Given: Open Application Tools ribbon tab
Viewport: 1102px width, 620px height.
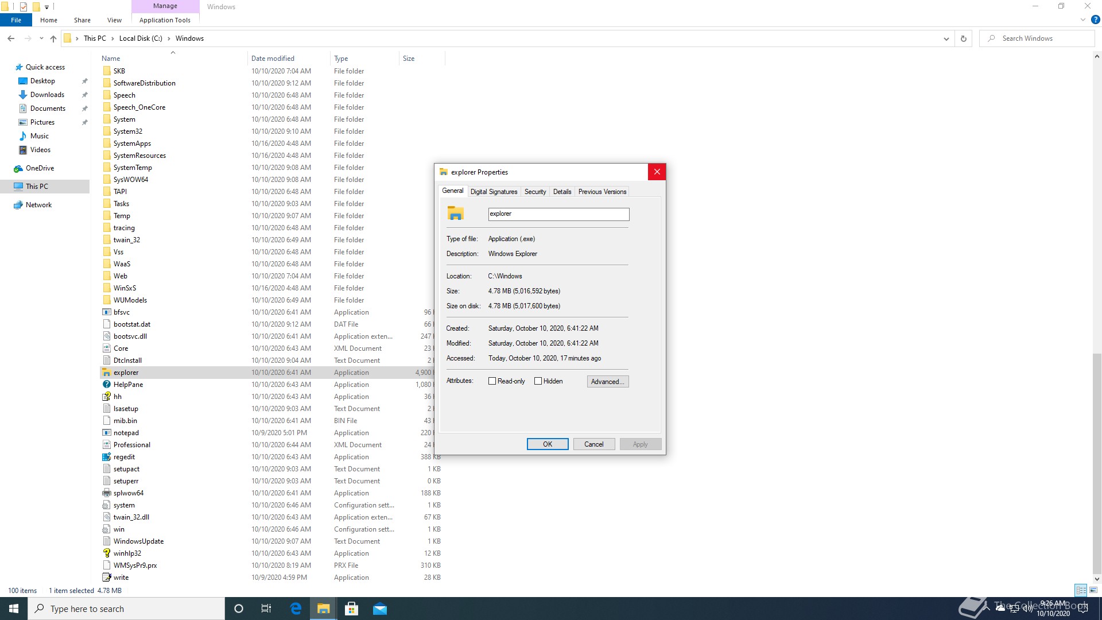Looking at the screenshot, I should [165, 20].
